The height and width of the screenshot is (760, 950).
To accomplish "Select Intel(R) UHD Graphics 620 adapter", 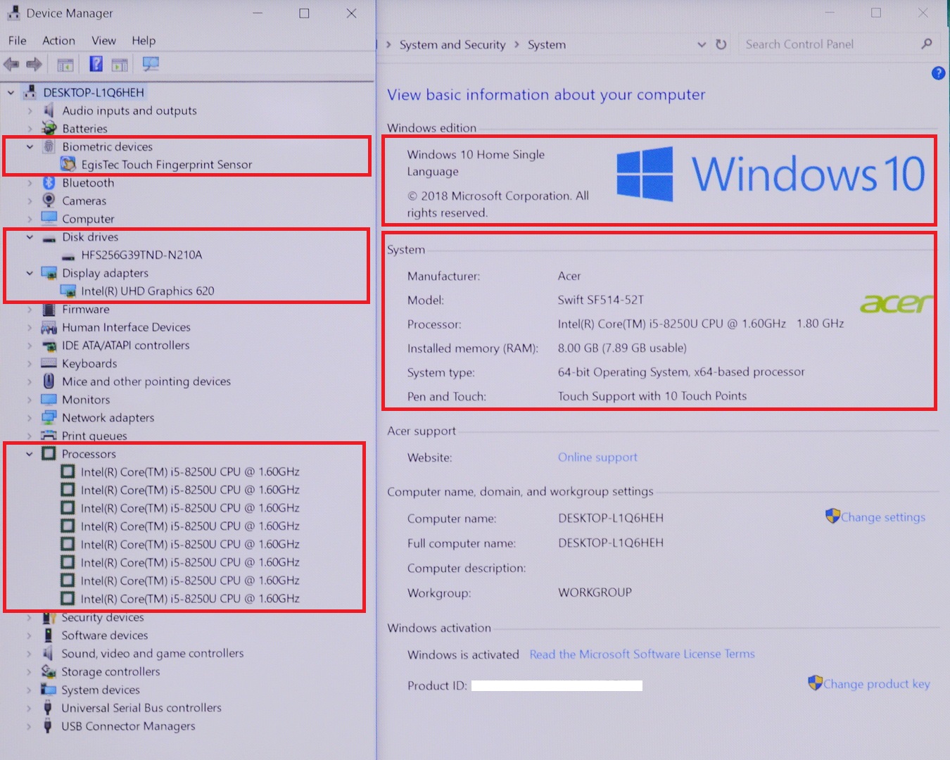I will 148,291.
